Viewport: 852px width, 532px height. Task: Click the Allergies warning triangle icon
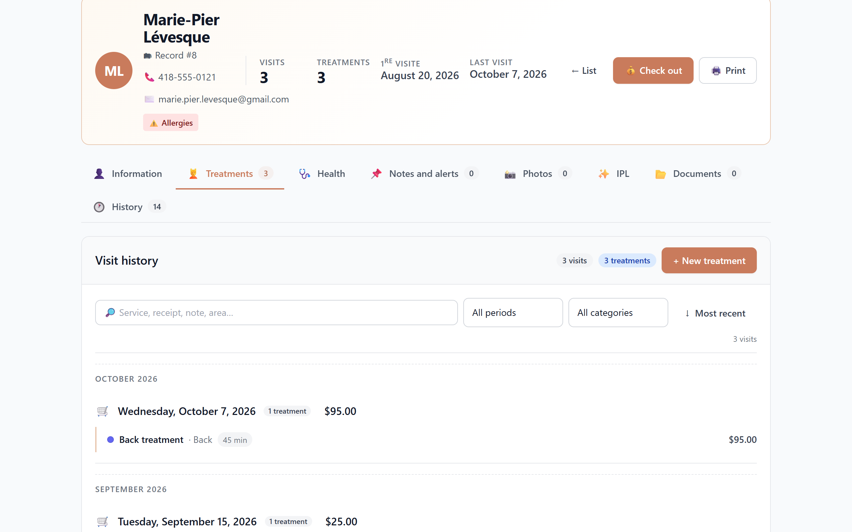point(153,123)
